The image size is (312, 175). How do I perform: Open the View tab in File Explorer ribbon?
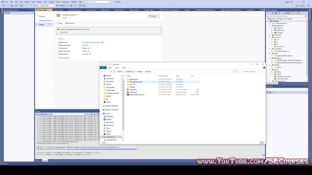point(124,68)
